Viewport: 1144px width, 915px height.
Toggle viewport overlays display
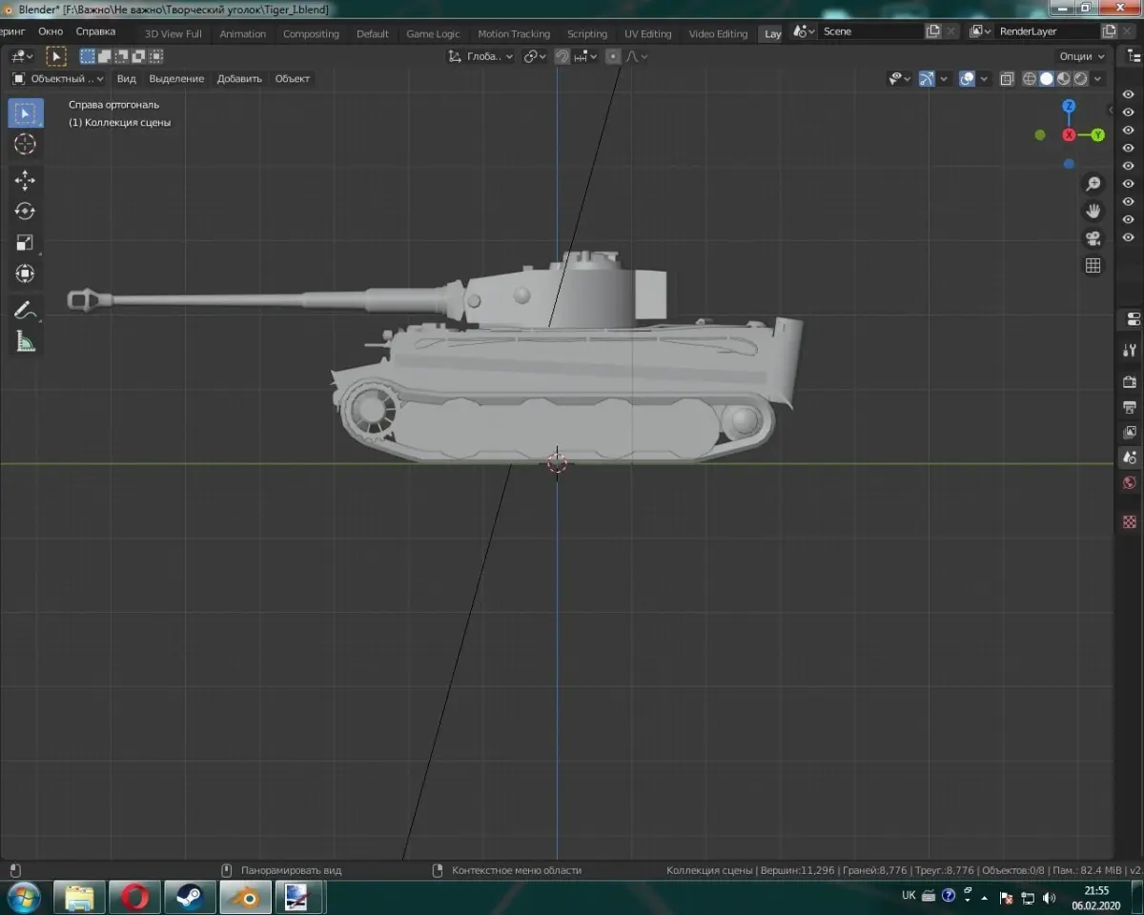pyautogui.click(x=967, y=79)
